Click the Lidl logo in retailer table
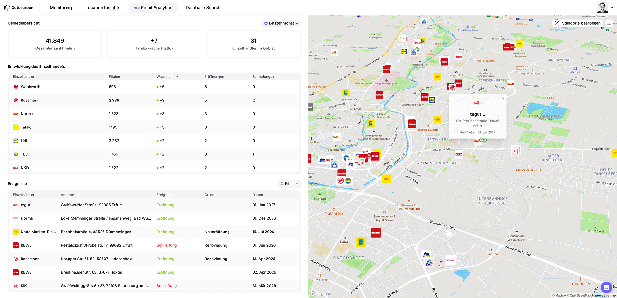Viewport: 617px width, 298px height. coord(16,141)
